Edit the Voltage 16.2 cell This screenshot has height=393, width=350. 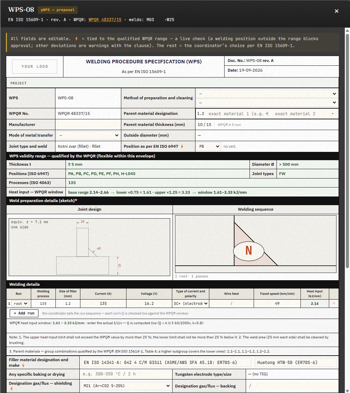[x=149, y=303]
